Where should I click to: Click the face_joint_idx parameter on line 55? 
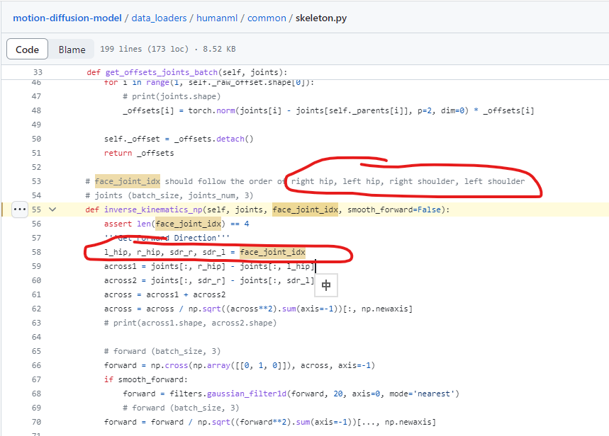(303, 209)
